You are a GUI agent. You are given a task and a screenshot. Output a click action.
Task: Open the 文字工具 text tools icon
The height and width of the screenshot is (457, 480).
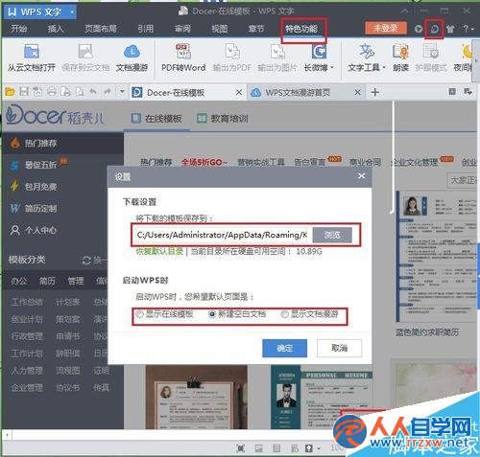367,52
